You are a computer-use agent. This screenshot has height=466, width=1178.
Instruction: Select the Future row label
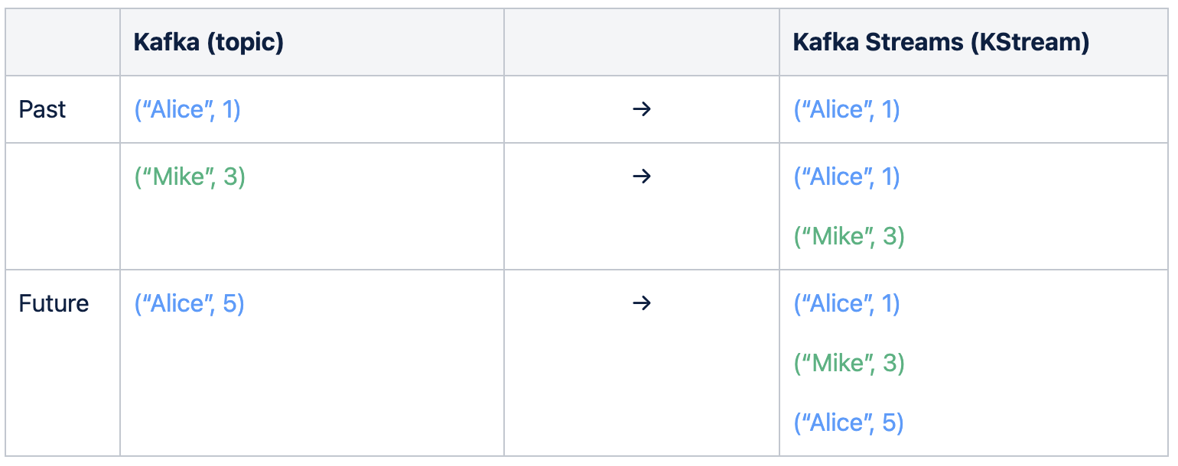[x=54, y=304]
